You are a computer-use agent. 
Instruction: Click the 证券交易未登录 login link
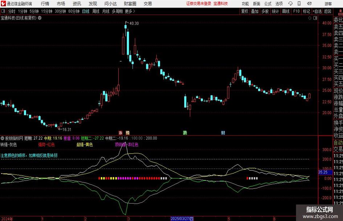[x=199, y=4]
